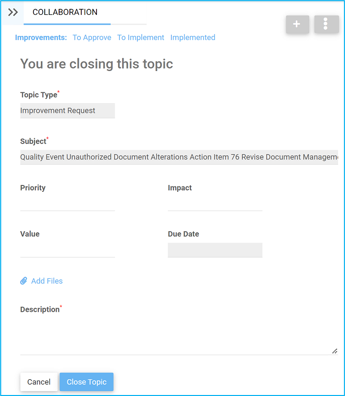The image size is (345, 396).
Task: Click the Value input field
Action: pos(67,250)
